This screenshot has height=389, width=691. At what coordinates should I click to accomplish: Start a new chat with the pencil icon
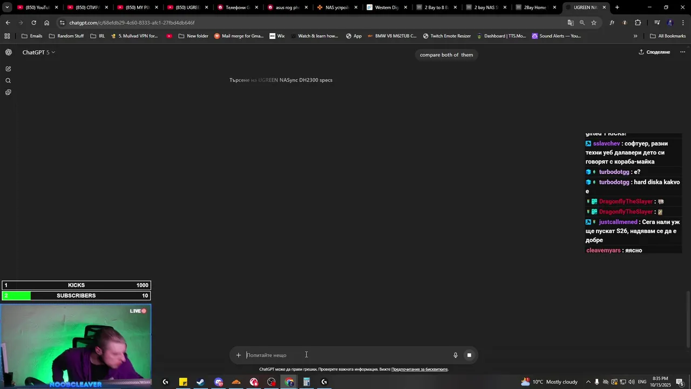(x=8, y=69)
